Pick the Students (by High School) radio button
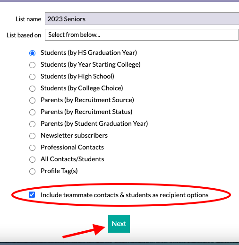239x245 pixels. 32,77
